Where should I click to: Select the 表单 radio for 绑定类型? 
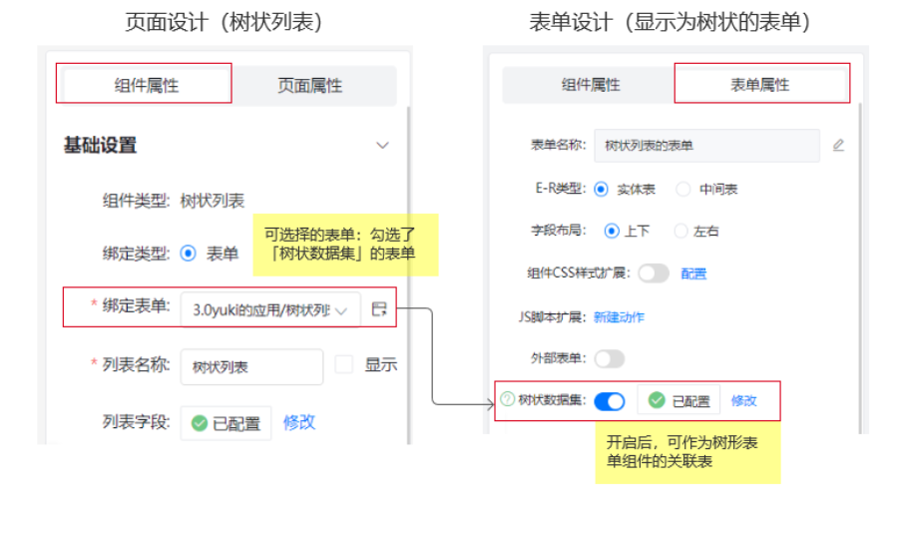[x=188, y=254]
